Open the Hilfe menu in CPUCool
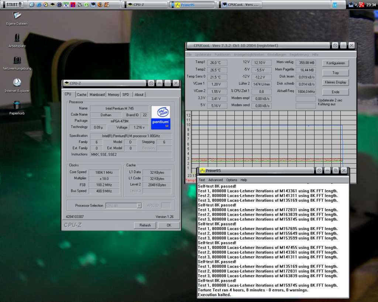This screenshot has width=378, height=302. 315,55
